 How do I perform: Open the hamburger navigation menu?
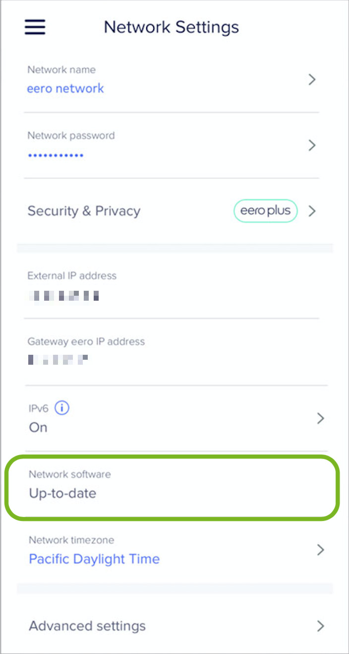pos(34,27)
